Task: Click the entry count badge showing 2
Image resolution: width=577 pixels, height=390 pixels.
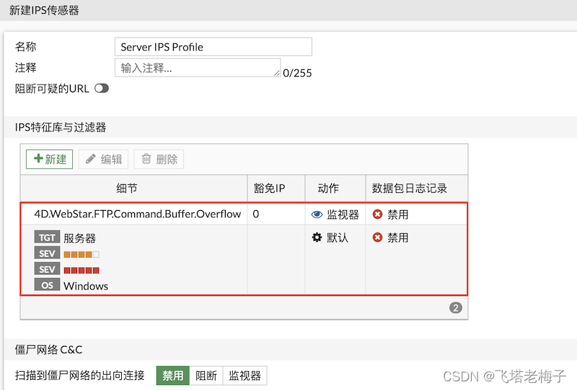Action: (456, 308)
